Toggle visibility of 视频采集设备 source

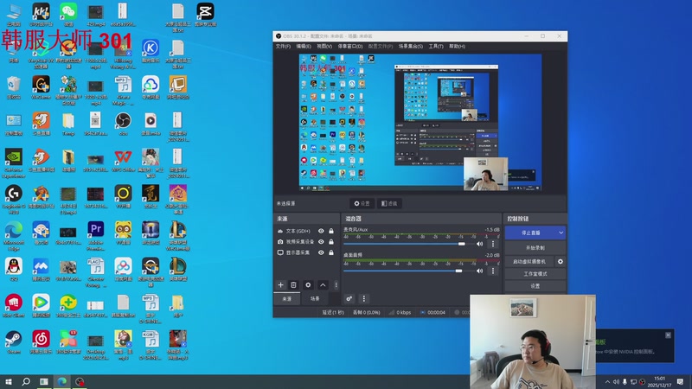pos(321,242)
